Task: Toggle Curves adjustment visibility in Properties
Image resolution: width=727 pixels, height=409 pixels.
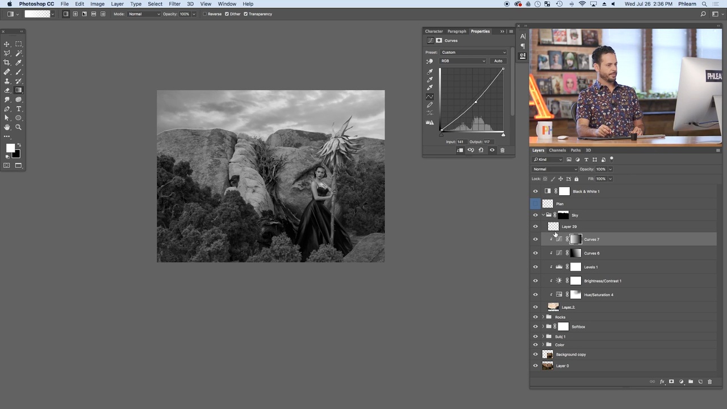Action: tap(492, 150)
